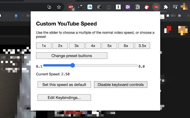Click the Custom YouTube Speed extension icon

point(156,7)
